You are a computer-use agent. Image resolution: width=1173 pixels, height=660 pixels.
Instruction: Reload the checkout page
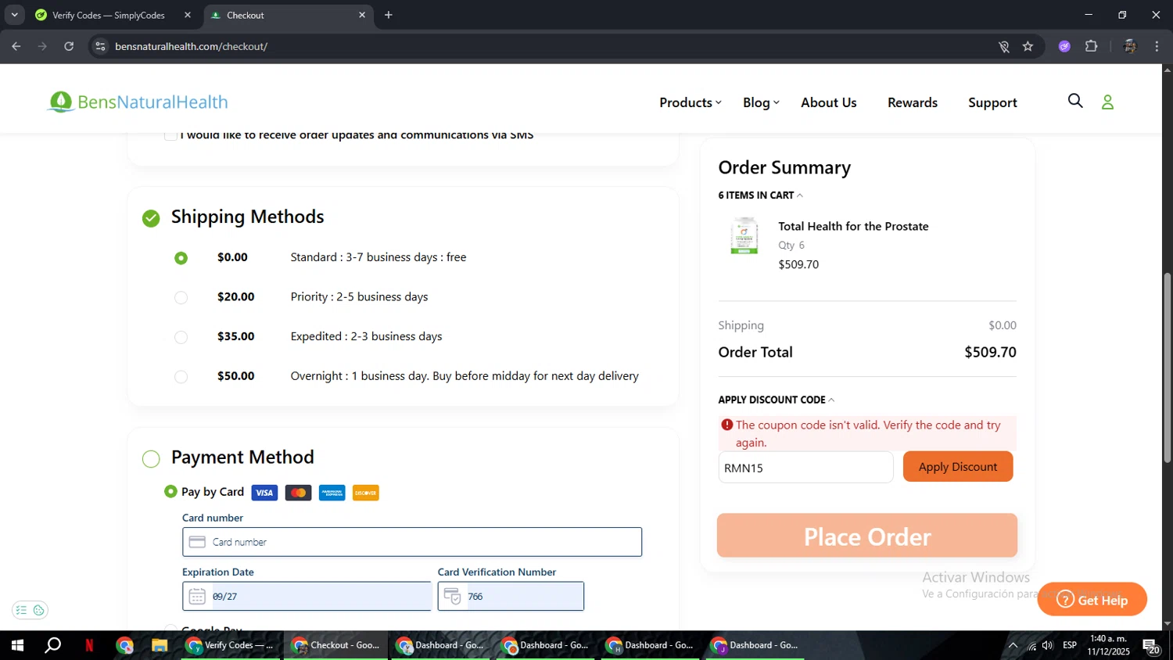[x=69, y=46]
